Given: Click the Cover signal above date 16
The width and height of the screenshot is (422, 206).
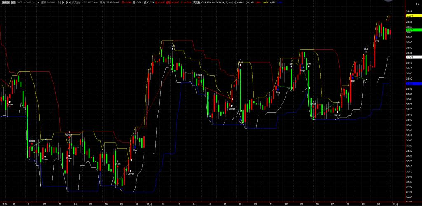Looking at the screenshot, I should pyautogui.click(x=232, y=109).
